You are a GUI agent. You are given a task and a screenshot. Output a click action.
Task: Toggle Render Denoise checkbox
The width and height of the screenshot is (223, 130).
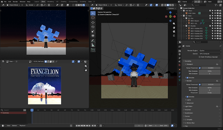[x=187, y=97]
